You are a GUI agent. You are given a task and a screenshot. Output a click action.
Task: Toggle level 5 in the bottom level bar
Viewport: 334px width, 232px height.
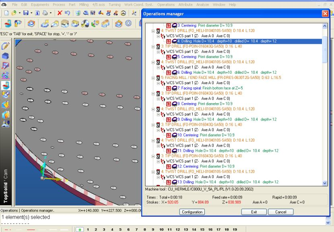[x=120, y=230]
